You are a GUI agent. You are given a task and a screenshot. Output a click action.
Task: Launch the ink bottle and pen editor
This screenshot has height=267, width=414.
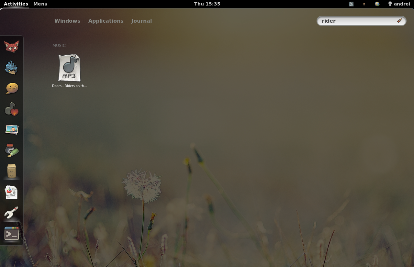point(12,150)
